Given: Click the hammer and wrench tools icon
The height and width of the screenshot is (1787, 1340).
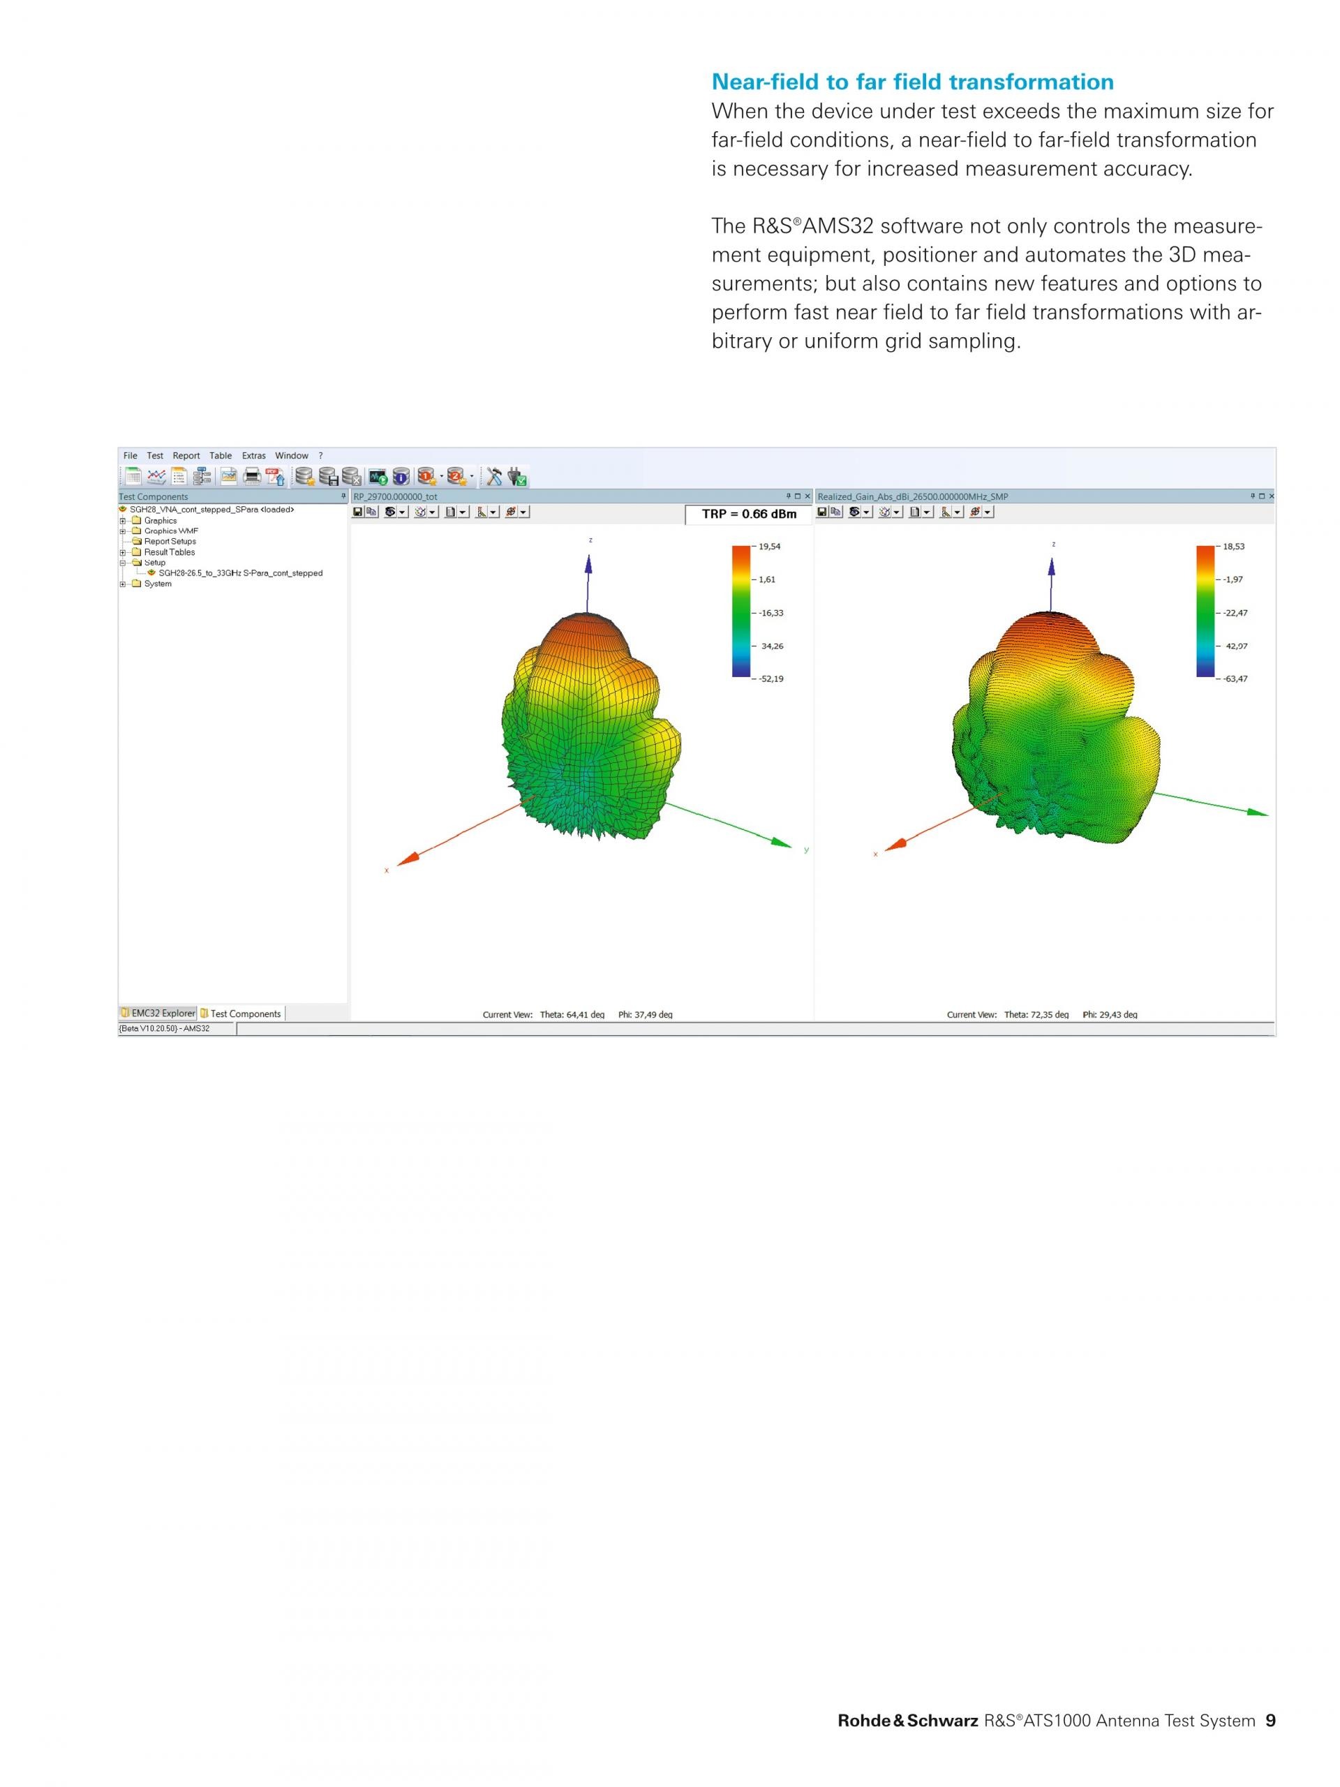Looking at the screenshot, I should point(494,477).
